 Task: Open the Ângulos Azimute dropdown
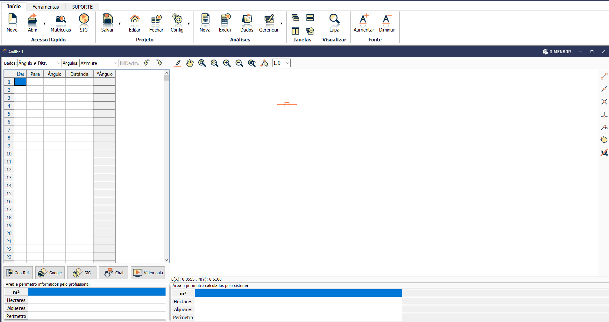click(x=115, y=63)
